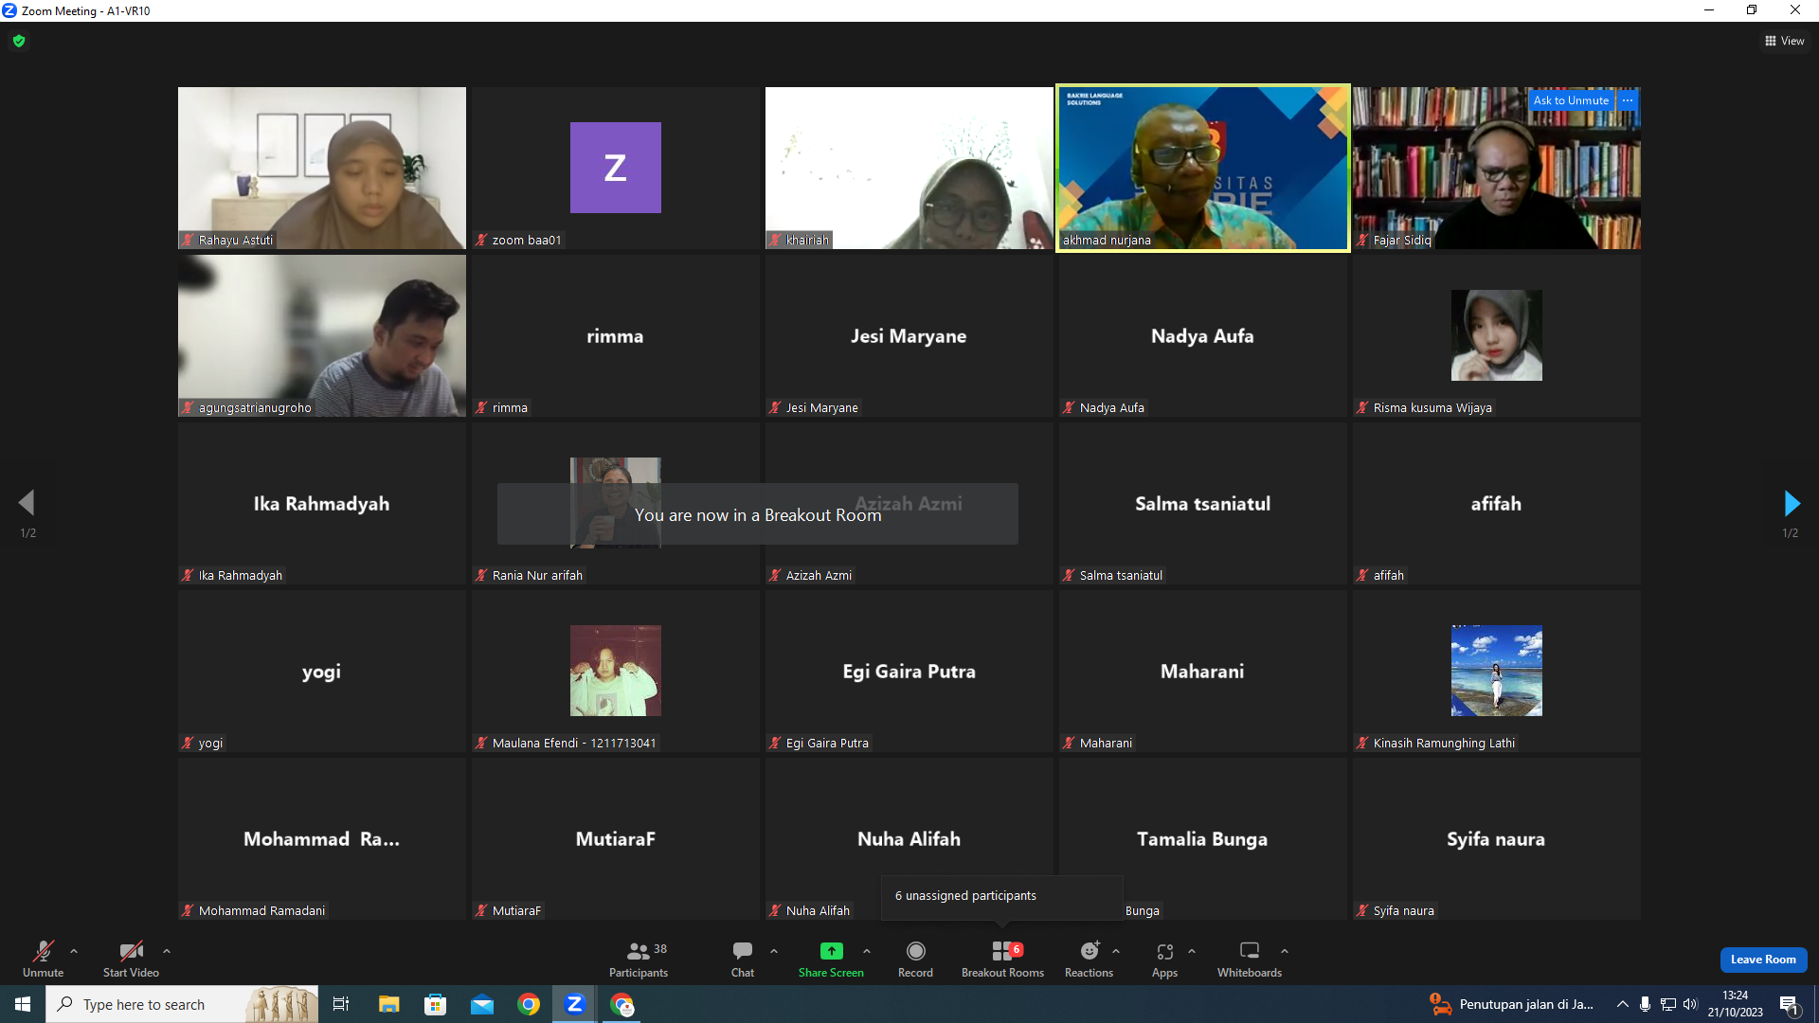
Task: Select agungsatrianugroho video tile
Action: click(322, 335)
